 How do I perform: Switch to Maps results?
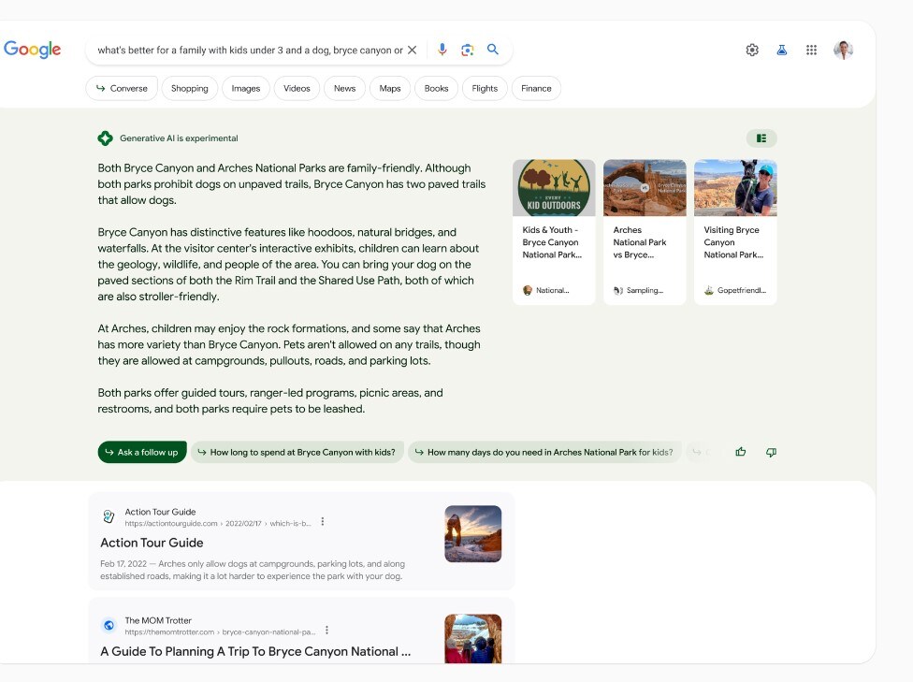coord(390,89)
